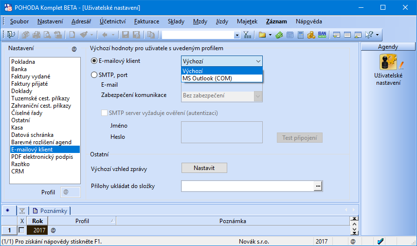
Task: Select Datová schránka in settings list
Action: [x=45, y=135]
